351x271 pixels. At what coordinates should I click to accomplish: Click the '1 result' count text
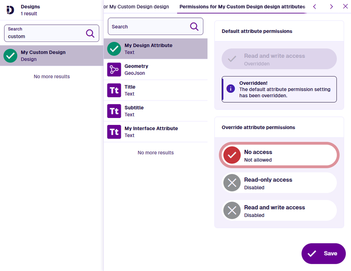point(29,14)
